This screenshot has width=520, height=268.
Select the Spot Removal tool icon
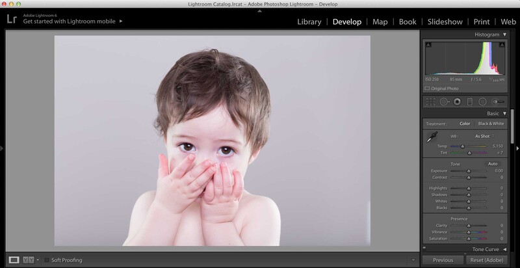point(444,102)
